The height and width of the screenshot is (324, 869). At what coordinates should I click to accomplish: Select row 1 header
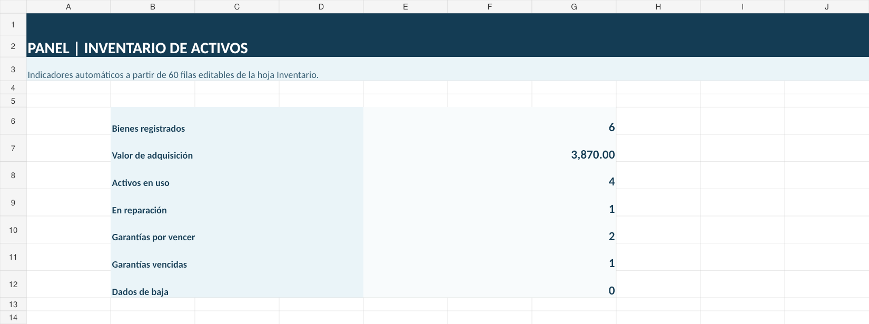pos(13,25)
